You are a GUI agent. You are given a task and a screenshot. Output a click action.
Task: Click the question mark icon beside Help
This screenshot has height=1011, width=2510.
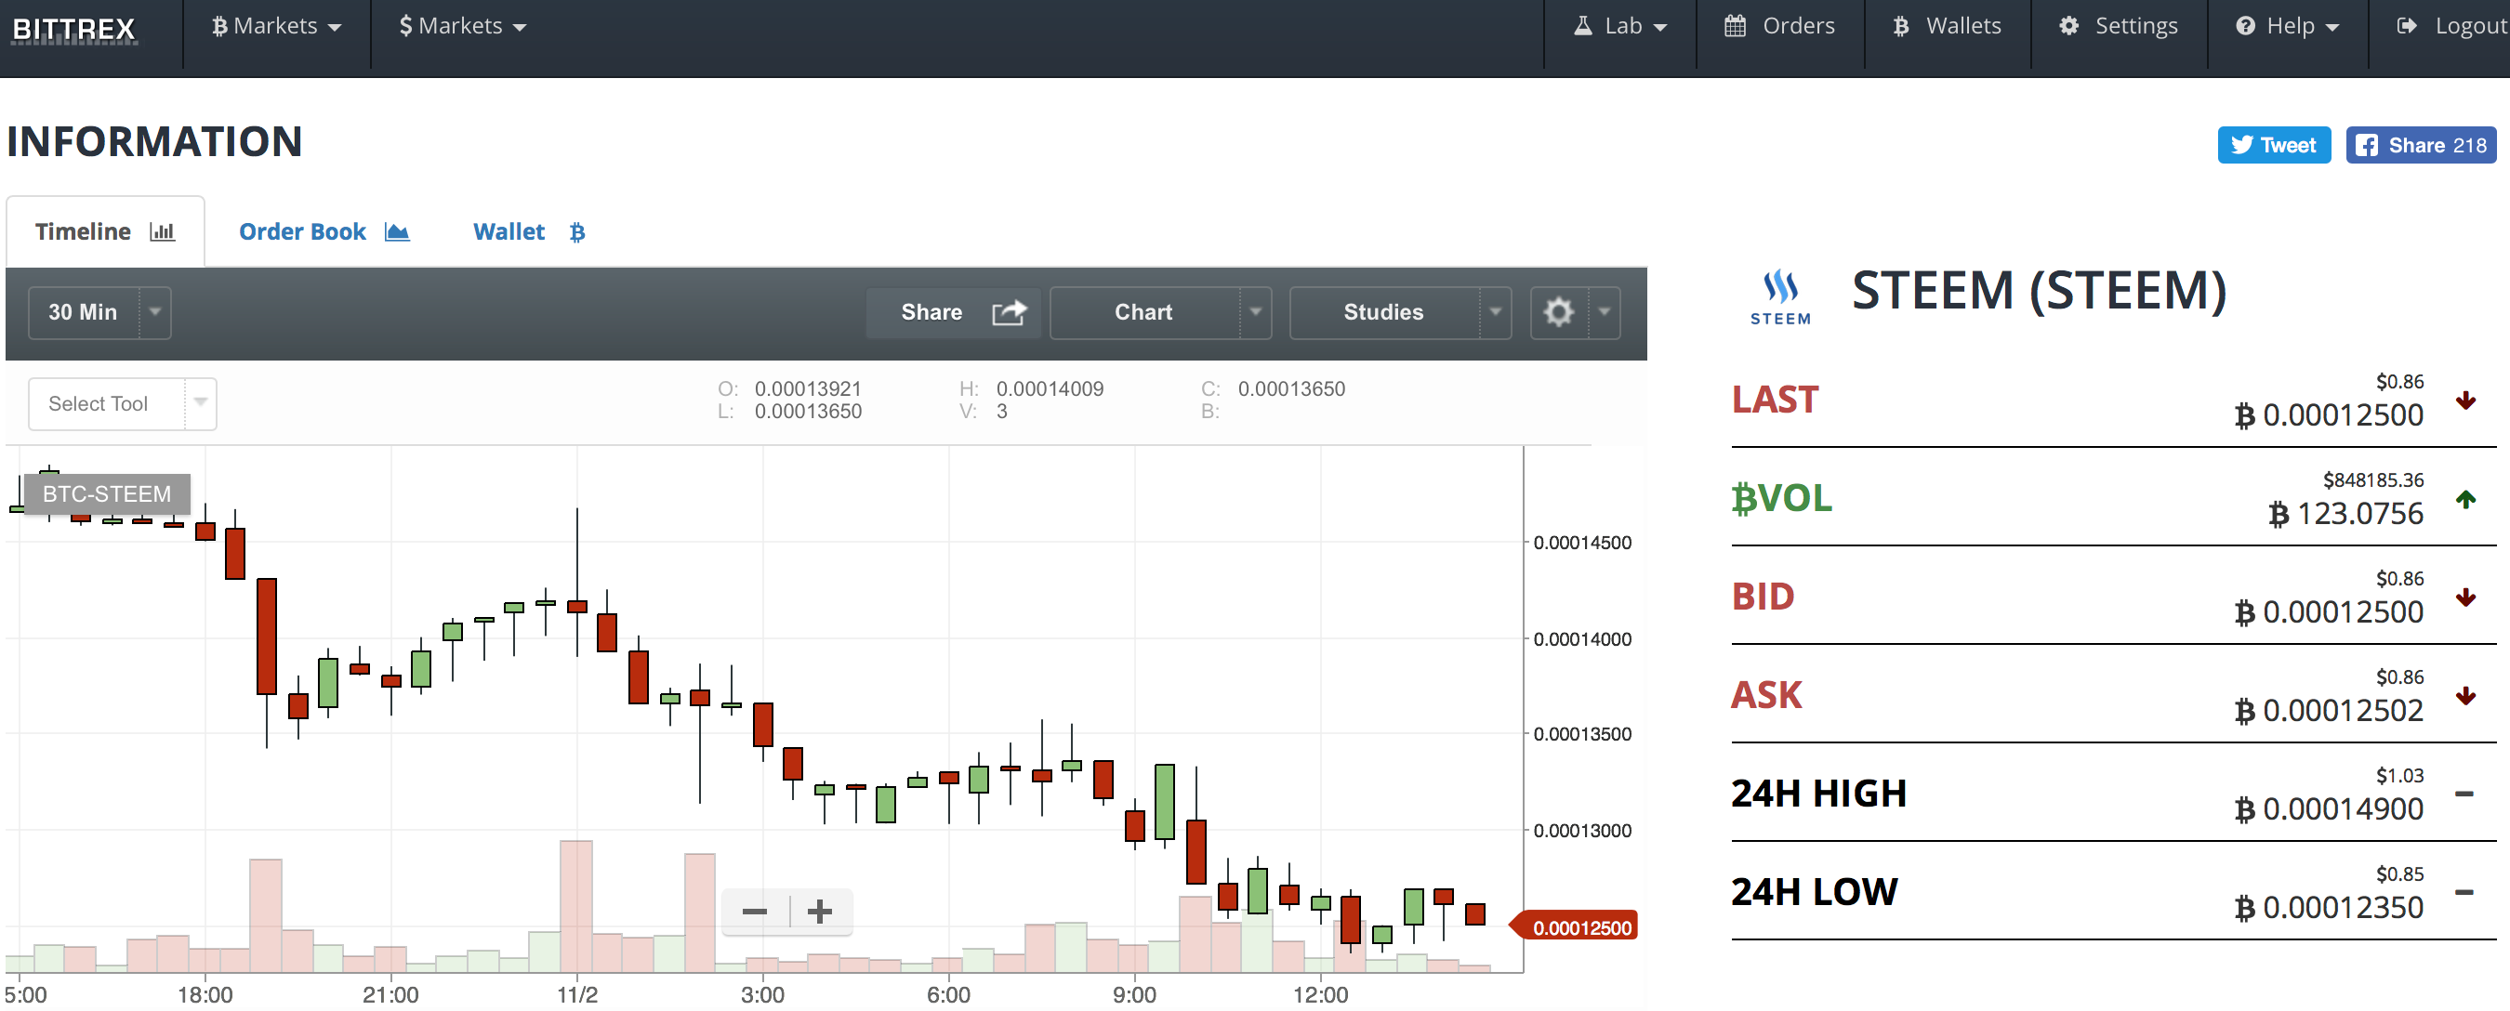pyautogui.click(x=2246, y=26)
